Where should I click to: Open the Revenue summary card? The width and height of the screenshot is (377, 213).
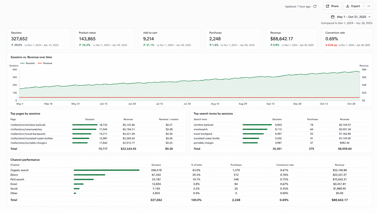292,39
